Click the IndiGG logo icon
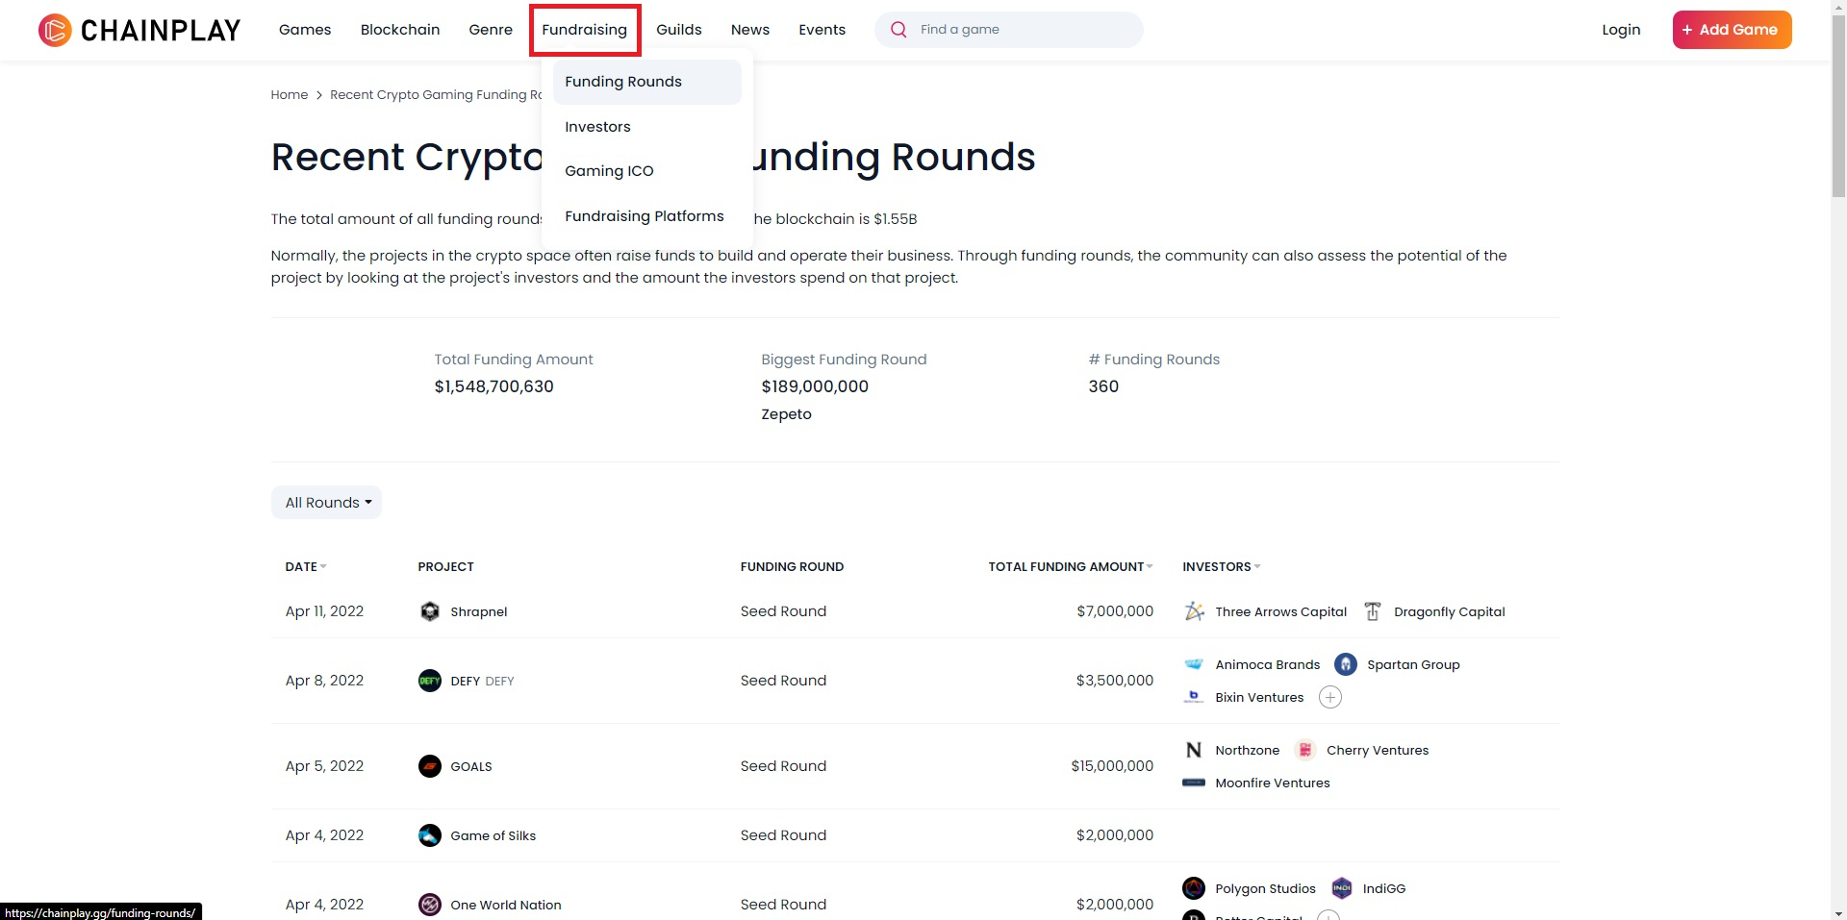The image size is (1847, 920). [x=1342, y=888]
